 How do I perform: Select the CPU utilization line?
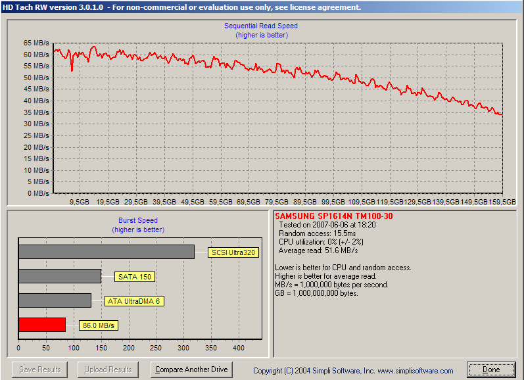pos(321,242)
